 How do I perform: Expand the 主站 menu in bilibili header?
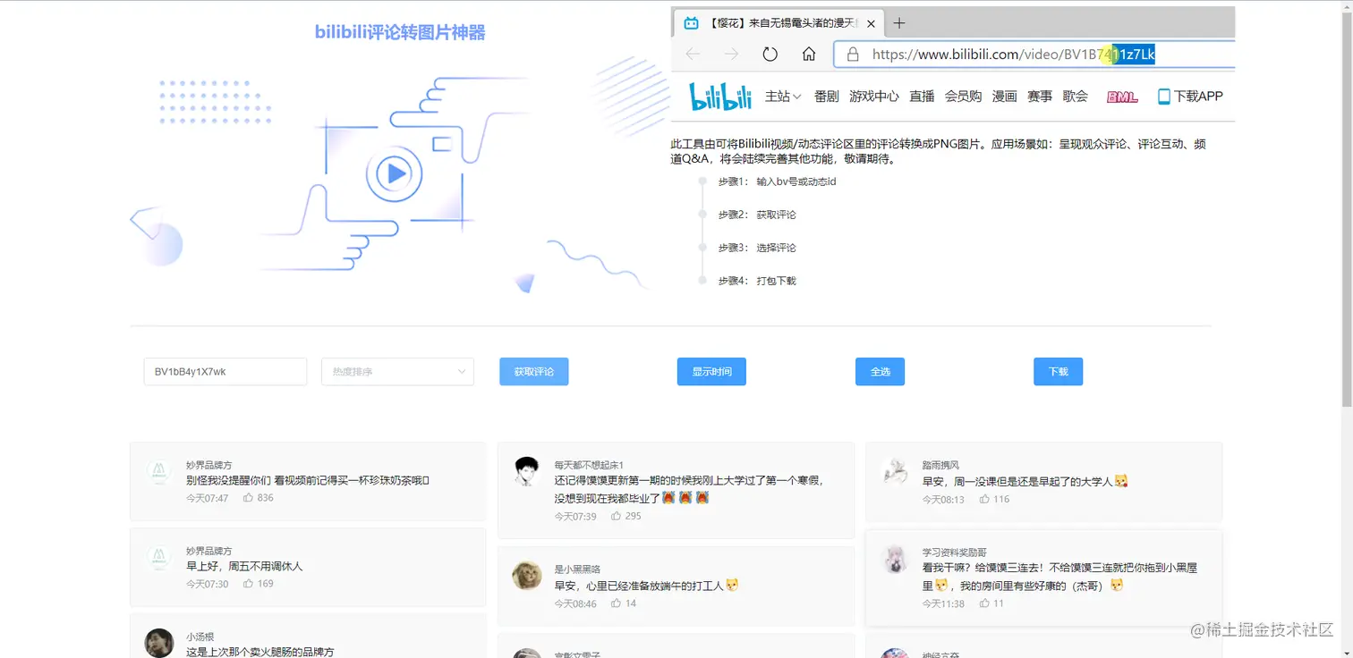click(783, 97)
